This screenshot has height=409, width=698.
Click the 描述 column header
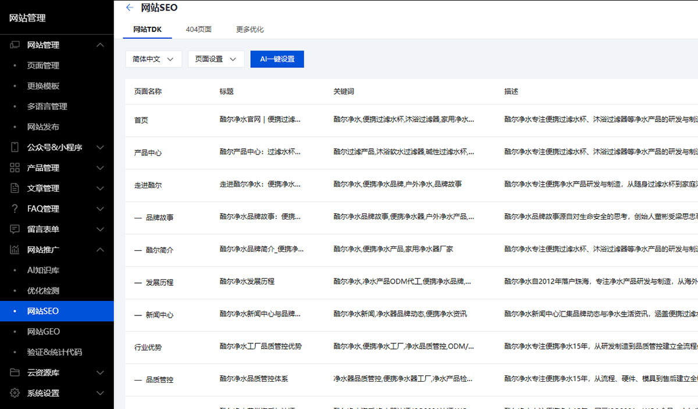pos(511,92)
